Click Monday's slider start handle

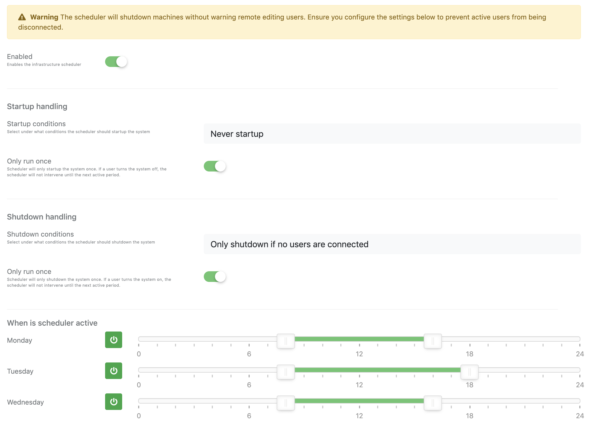tap(286, 341)
